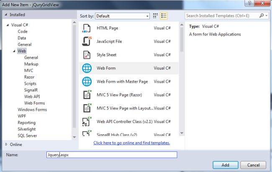The image size is (272, 172).
Task: Close the Add New Item dialog
Action: pos(263,3)
